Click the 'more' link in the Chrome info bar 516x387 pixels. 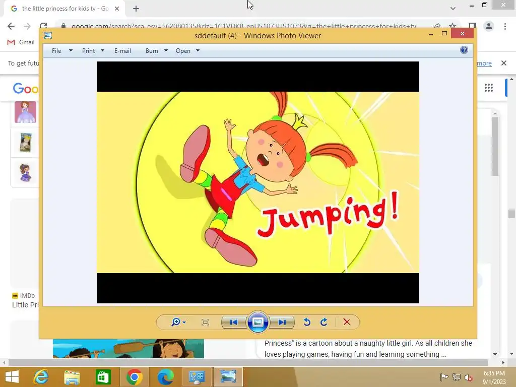[484, 63]
